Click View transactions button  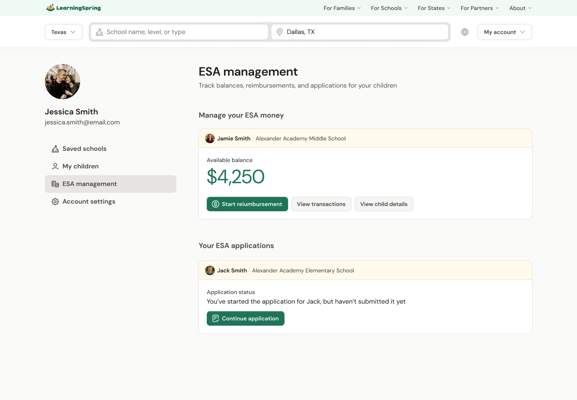coord(321,204)
